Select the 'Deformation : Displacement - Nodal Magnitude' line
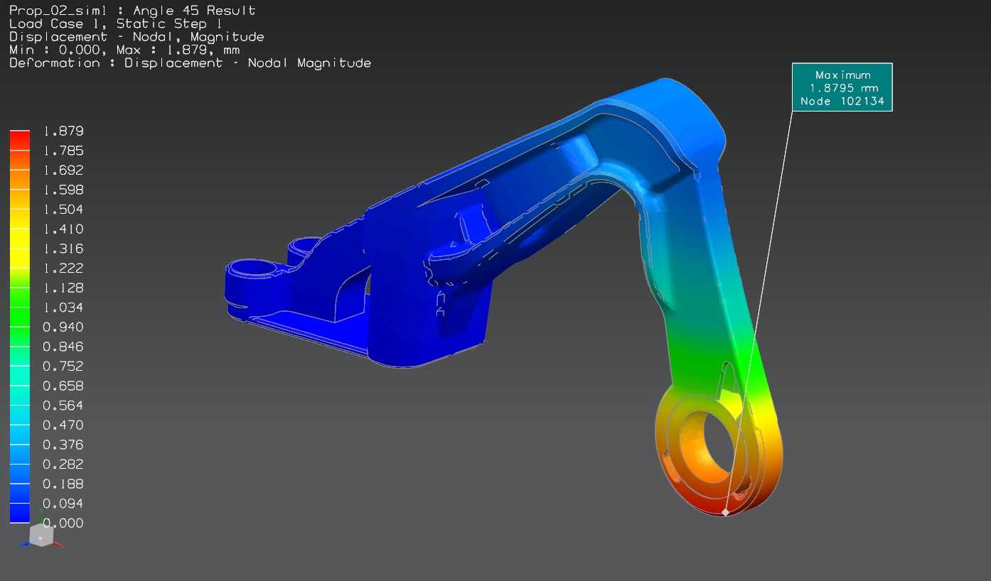Image resolution: width=991 pixels, height=581 pixels. 190,63
